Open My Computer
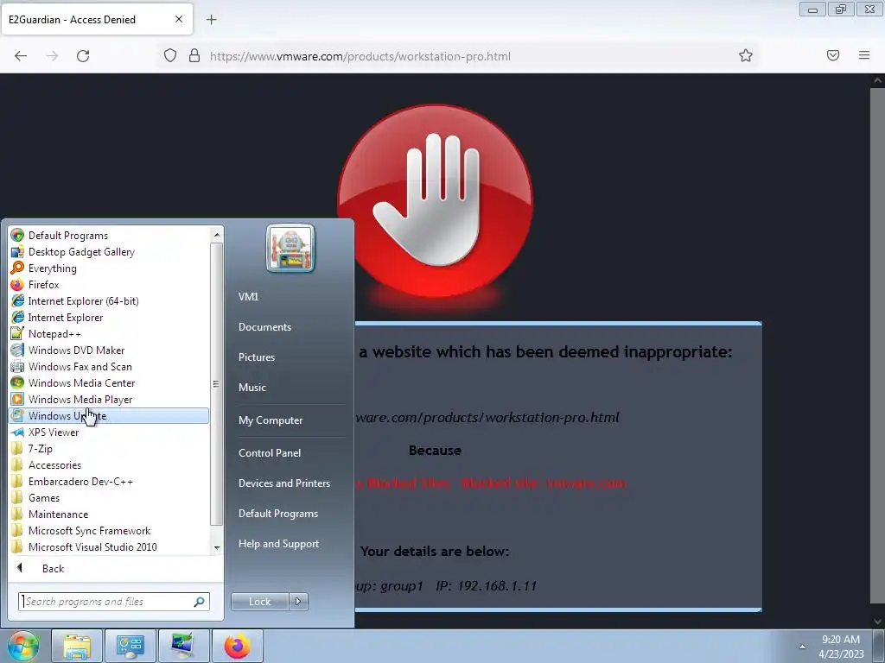 [271, 420]
